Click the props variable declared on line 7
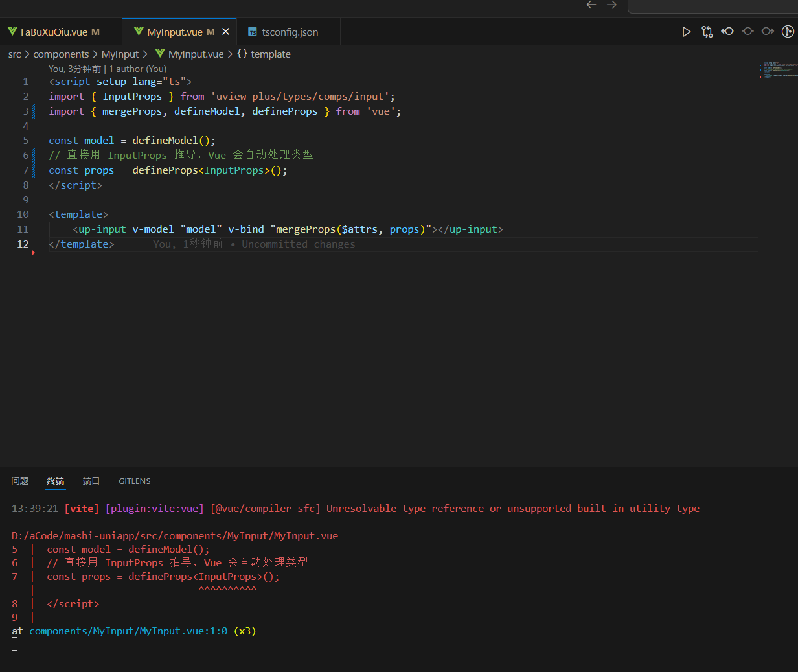The image size is (798, 672). coord(99,170)
